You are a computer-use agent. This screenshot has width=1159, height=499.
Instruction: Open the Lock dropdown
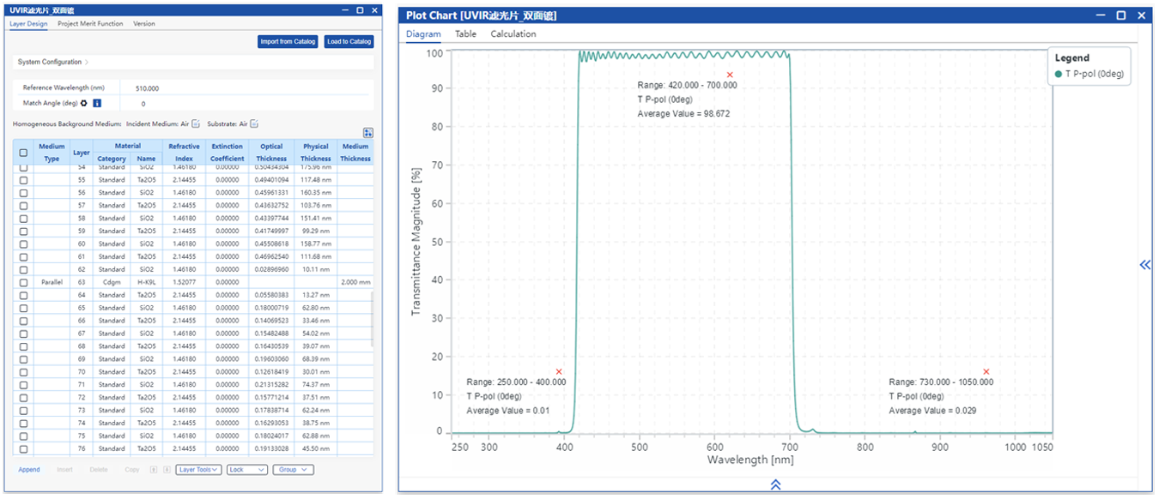point(246,470)
